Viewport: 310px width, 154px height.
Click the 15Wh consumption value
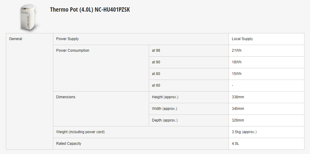click(237, 74)
